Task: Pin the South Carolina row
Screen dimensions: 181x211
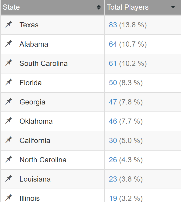Action: coord(9,63)
